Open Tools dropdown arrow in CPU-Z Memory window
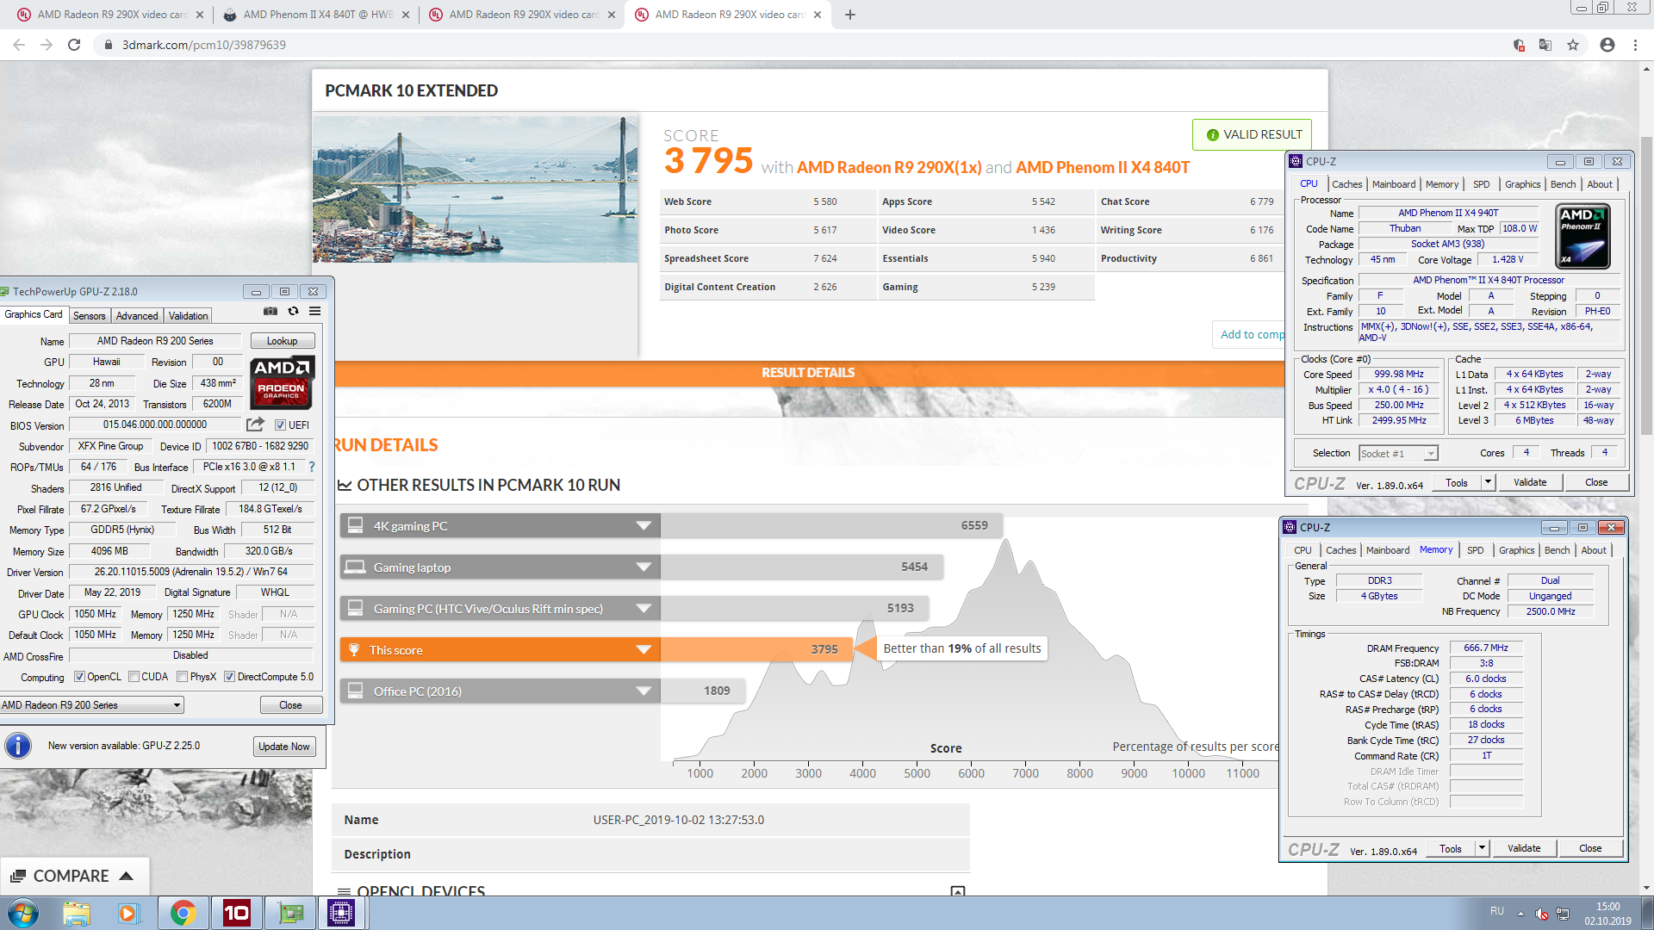This screenshot has width=1654, height=930. tap(1482, 849)
